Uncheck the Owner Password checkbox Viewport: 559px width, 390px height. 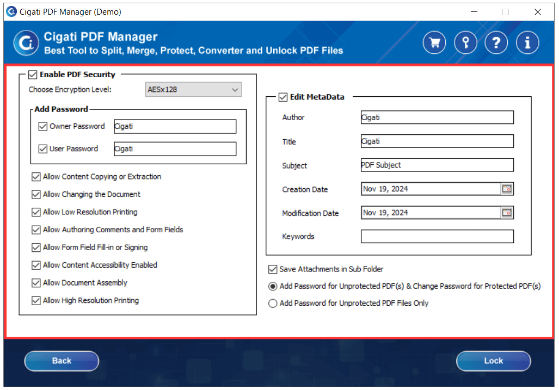43,126
